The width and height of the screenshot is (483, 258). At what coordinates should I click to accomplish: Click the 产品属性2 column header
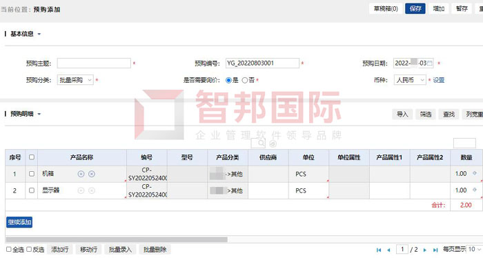coord(430,158)
